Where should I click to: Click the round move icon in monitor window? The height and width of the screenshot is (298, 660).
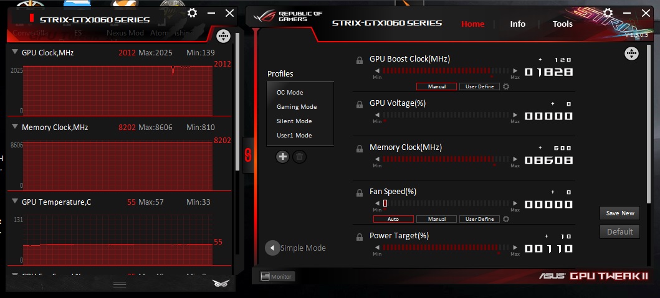[x=224, y=36]
